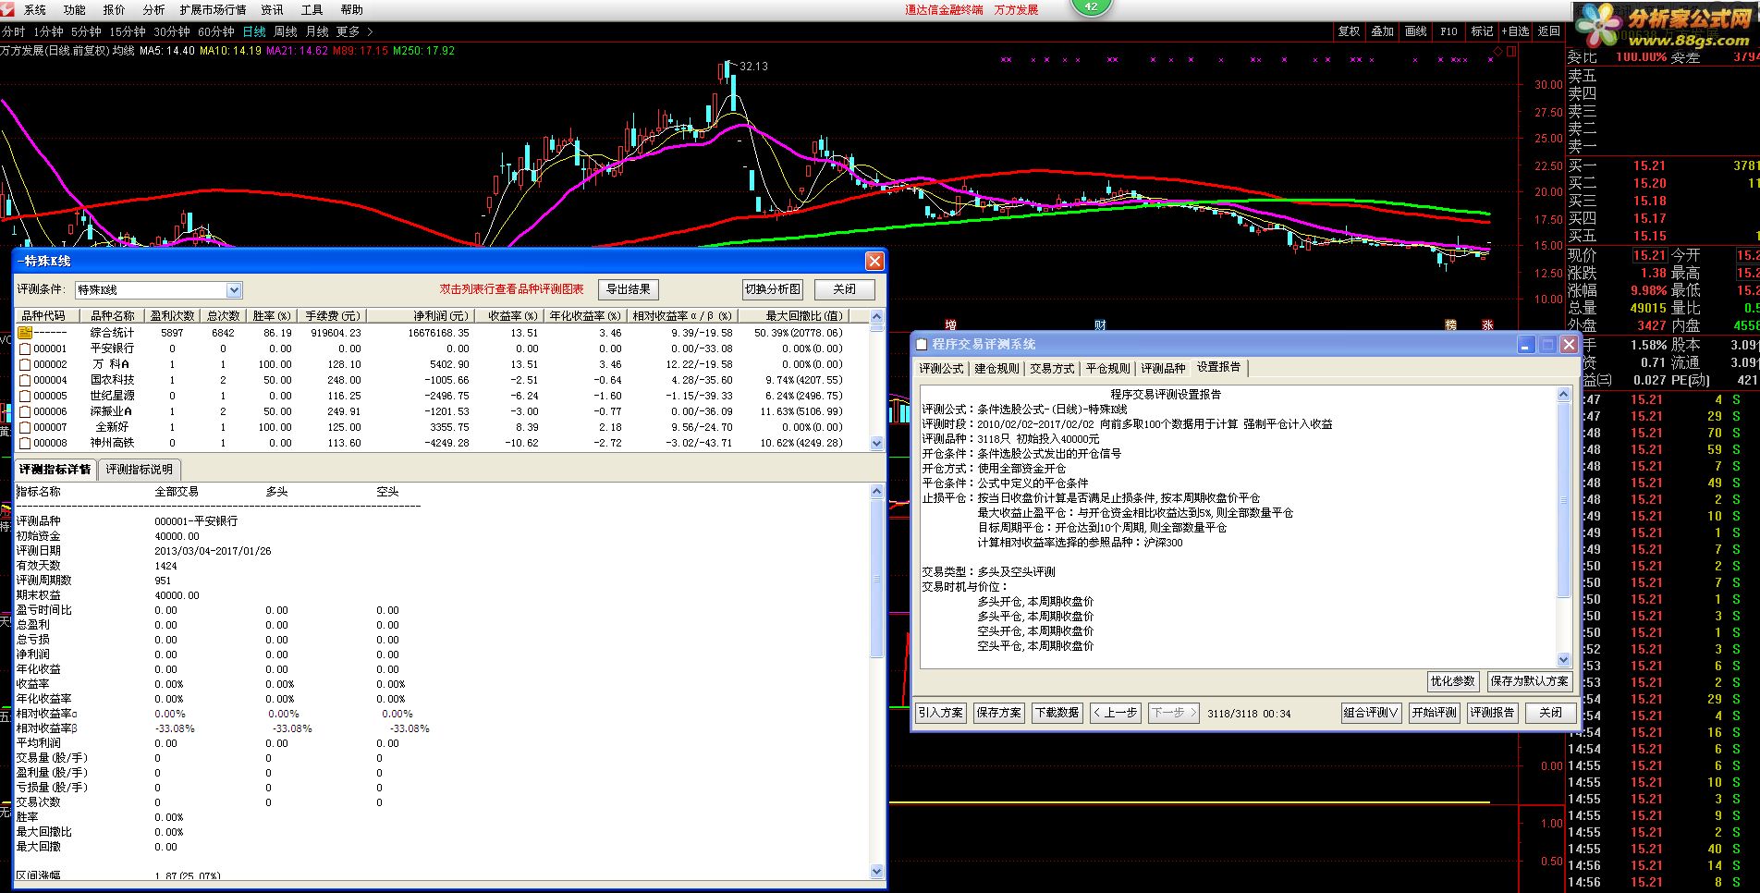1760x893 pixels.
Task: Click the document icon beside code 000008
Action: coord(25,443)
